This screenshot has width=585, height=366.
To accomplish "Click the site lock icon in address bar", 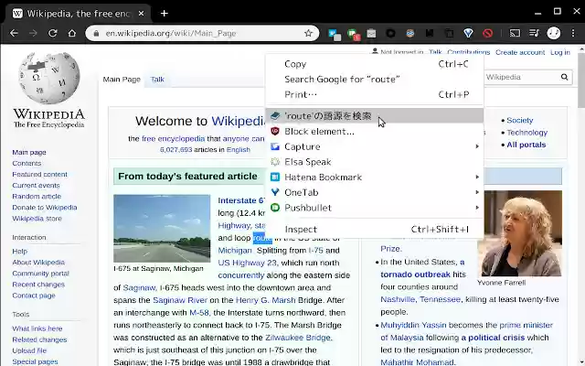I will 96,33.
